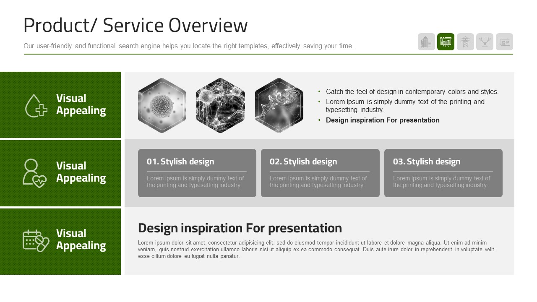Open the newspaper icon in the header
The width and height of the screenshot is (537, 302).
coord(504,42)
